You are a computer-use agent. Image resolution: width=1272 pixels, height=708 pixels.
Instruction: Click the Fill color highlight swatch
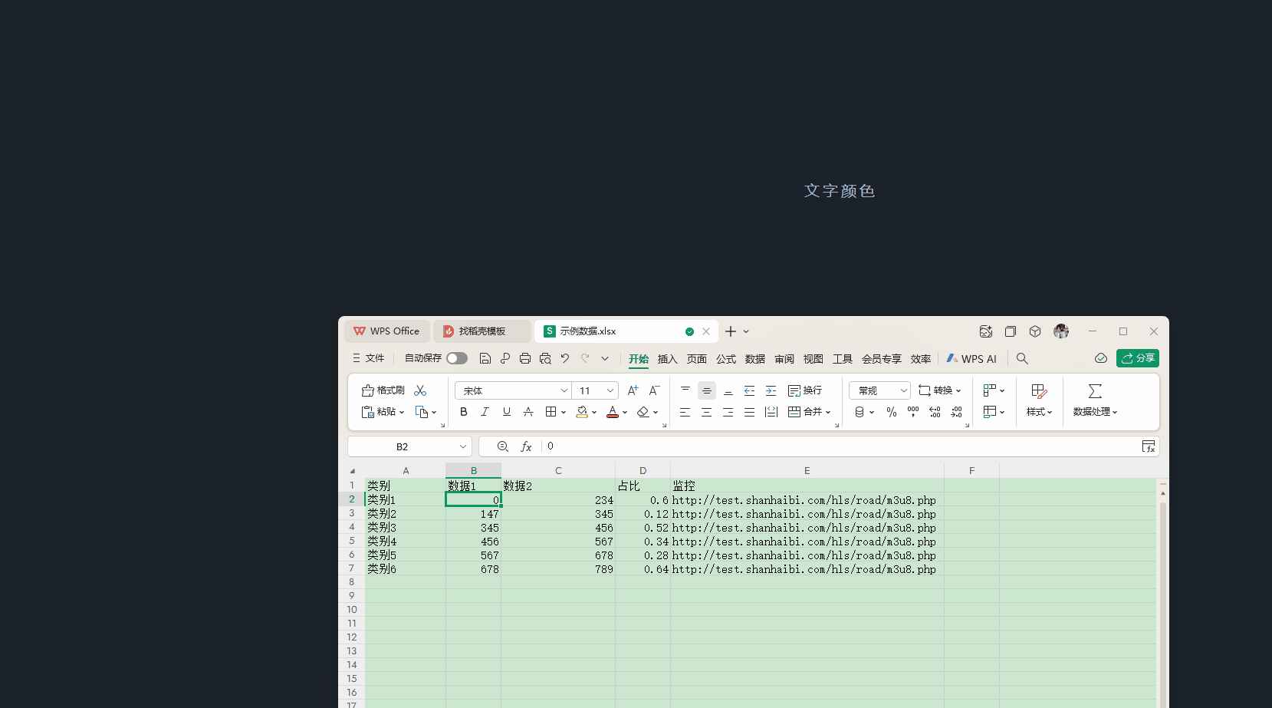[582, 412]
